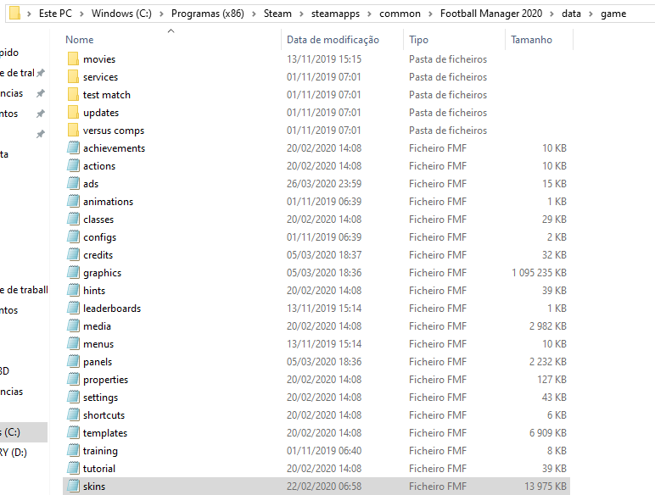Click the templates file name text

point(105,433)
